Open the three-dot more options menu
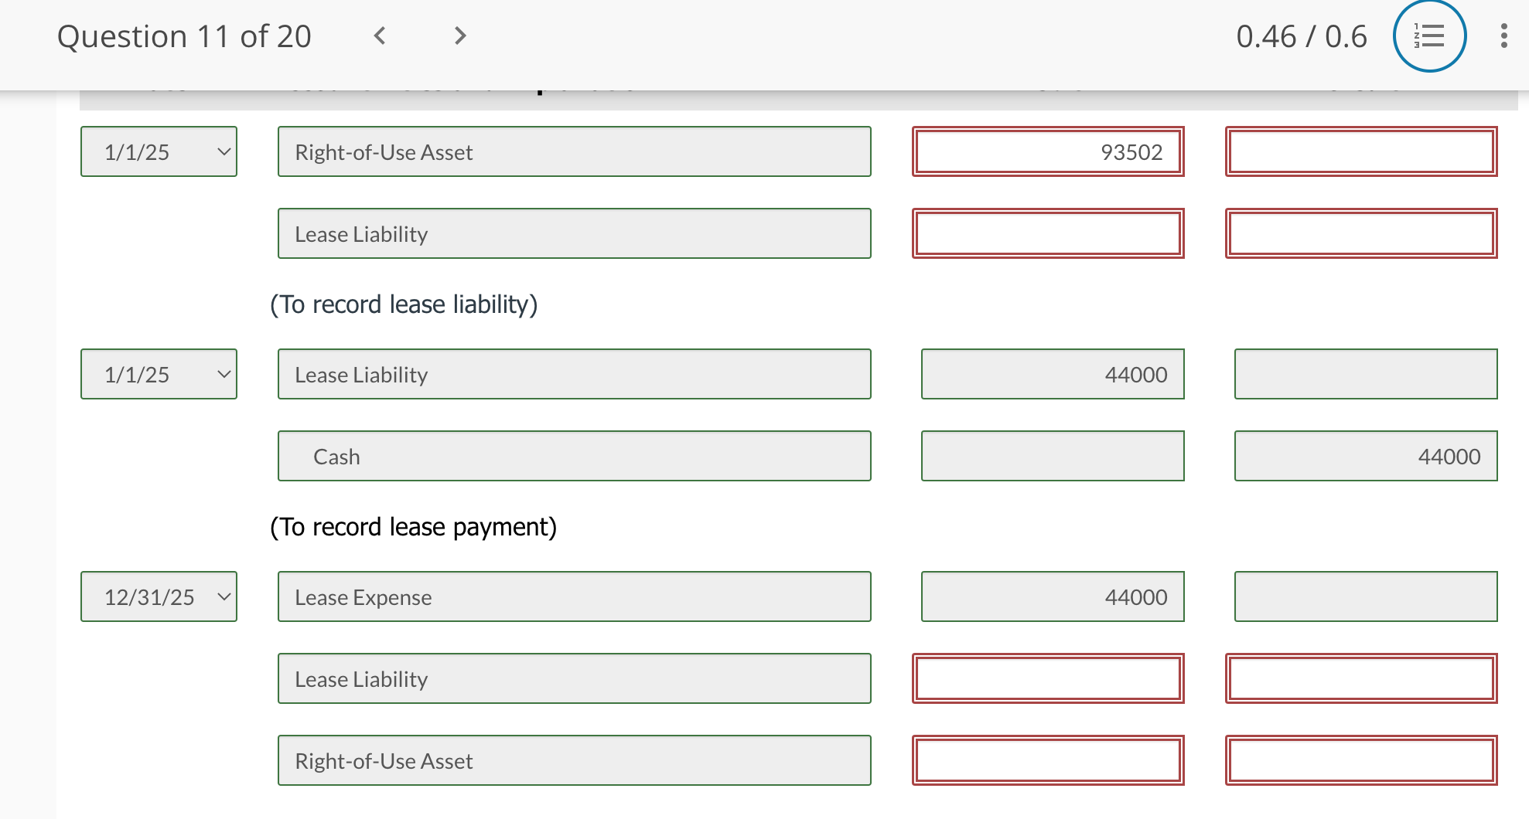Viewport: 1529px width, 819px height. click(x=1503, y=36)
